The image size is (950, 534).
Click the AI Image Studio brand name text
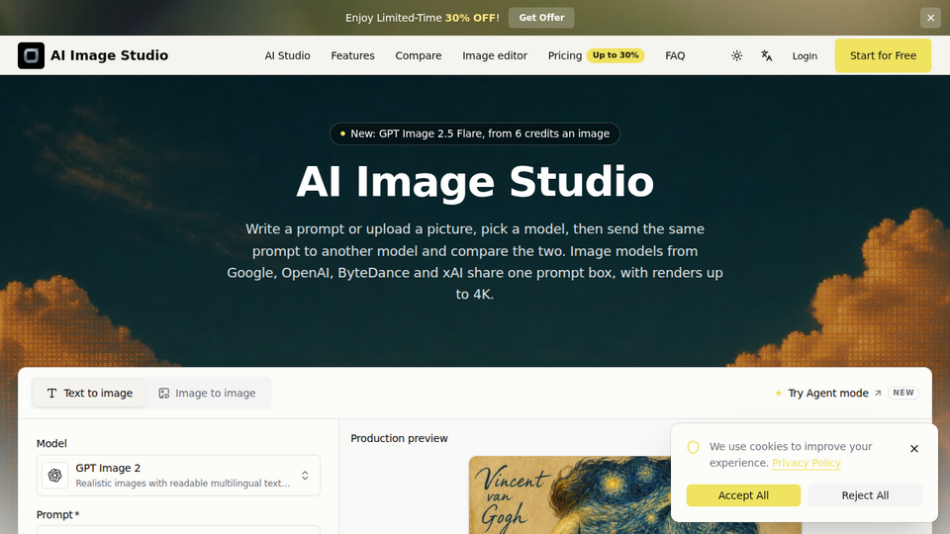pyautogui.click(x=109, y=55)
